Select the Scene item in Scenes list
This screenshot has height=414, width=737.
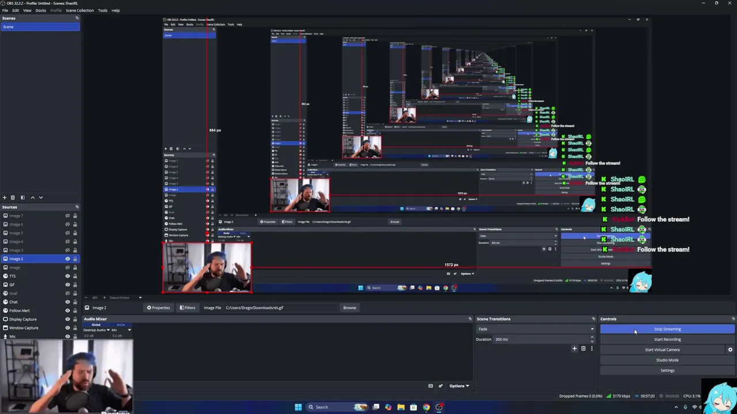(x=40, y=27)
